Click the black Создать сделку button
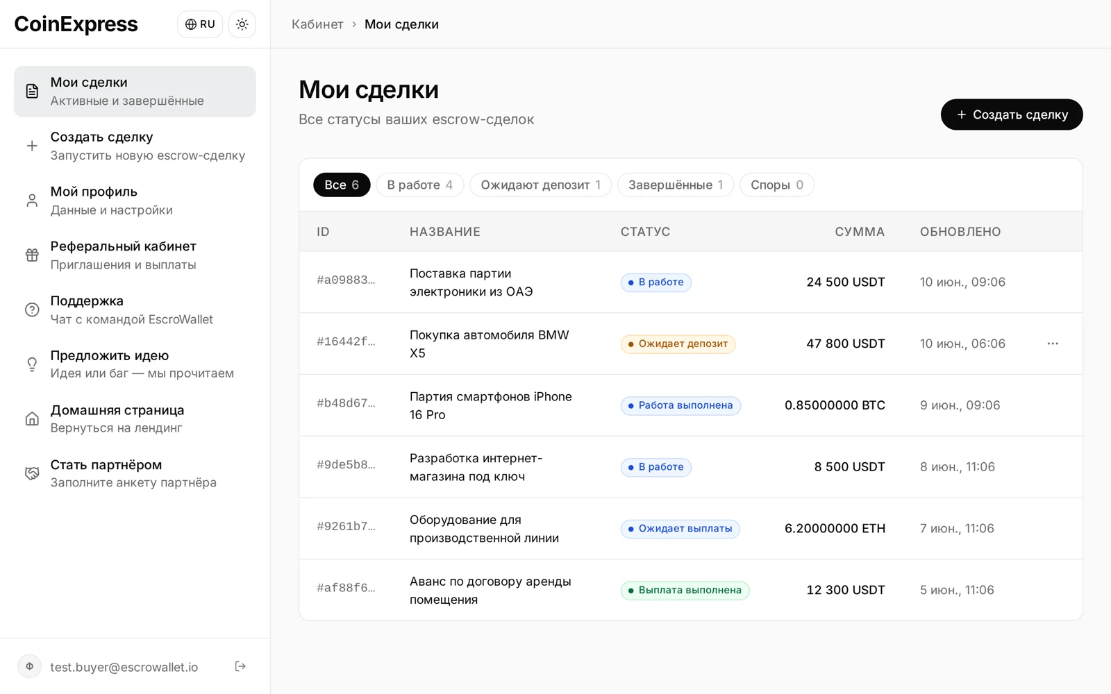The height and width of the screenshot is (694, 1111). point(1012,115)
